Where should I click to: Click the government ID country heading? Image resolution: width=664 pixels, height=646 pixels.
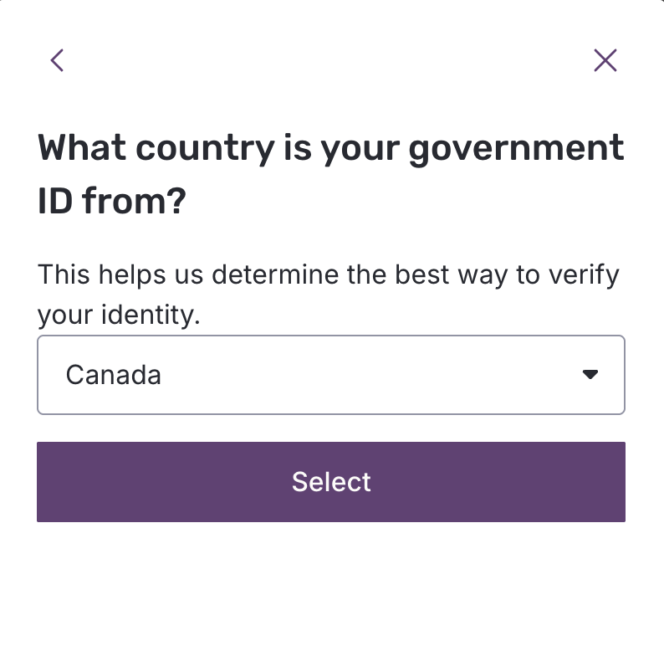pos(331,174)
